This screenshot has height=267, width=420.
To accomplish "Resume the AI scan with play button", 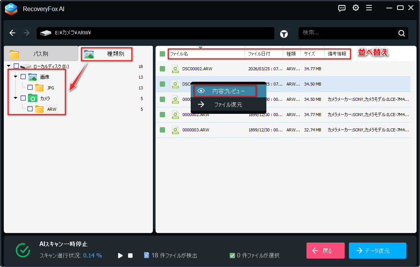I will point(120,256).
